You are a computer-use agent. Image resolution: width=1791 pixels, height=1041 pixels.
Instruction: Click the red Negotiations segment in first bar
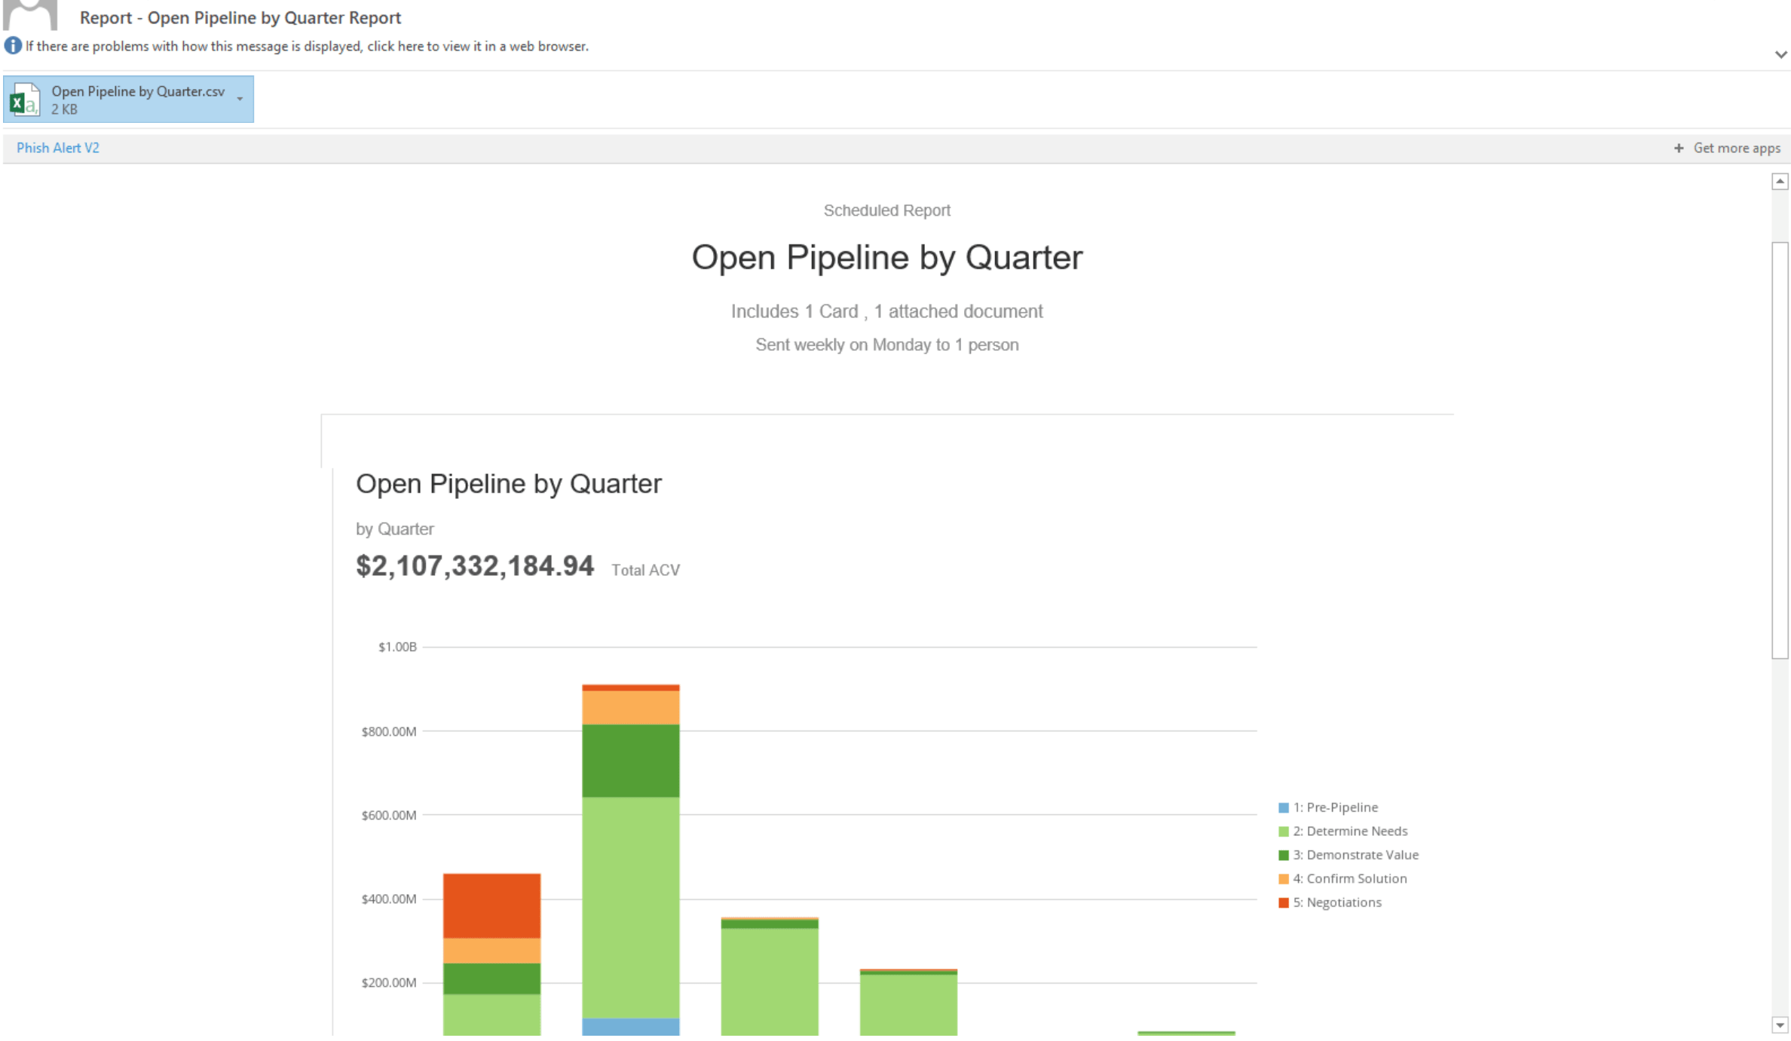[491, 905]
